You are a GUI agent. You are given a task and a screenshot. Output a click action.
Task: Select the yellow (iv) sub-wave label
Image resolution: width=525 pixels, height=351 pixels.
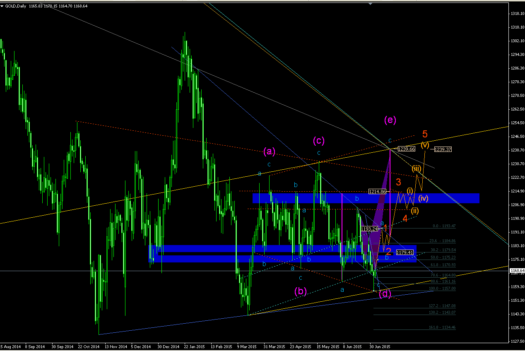tap(423, 198)
